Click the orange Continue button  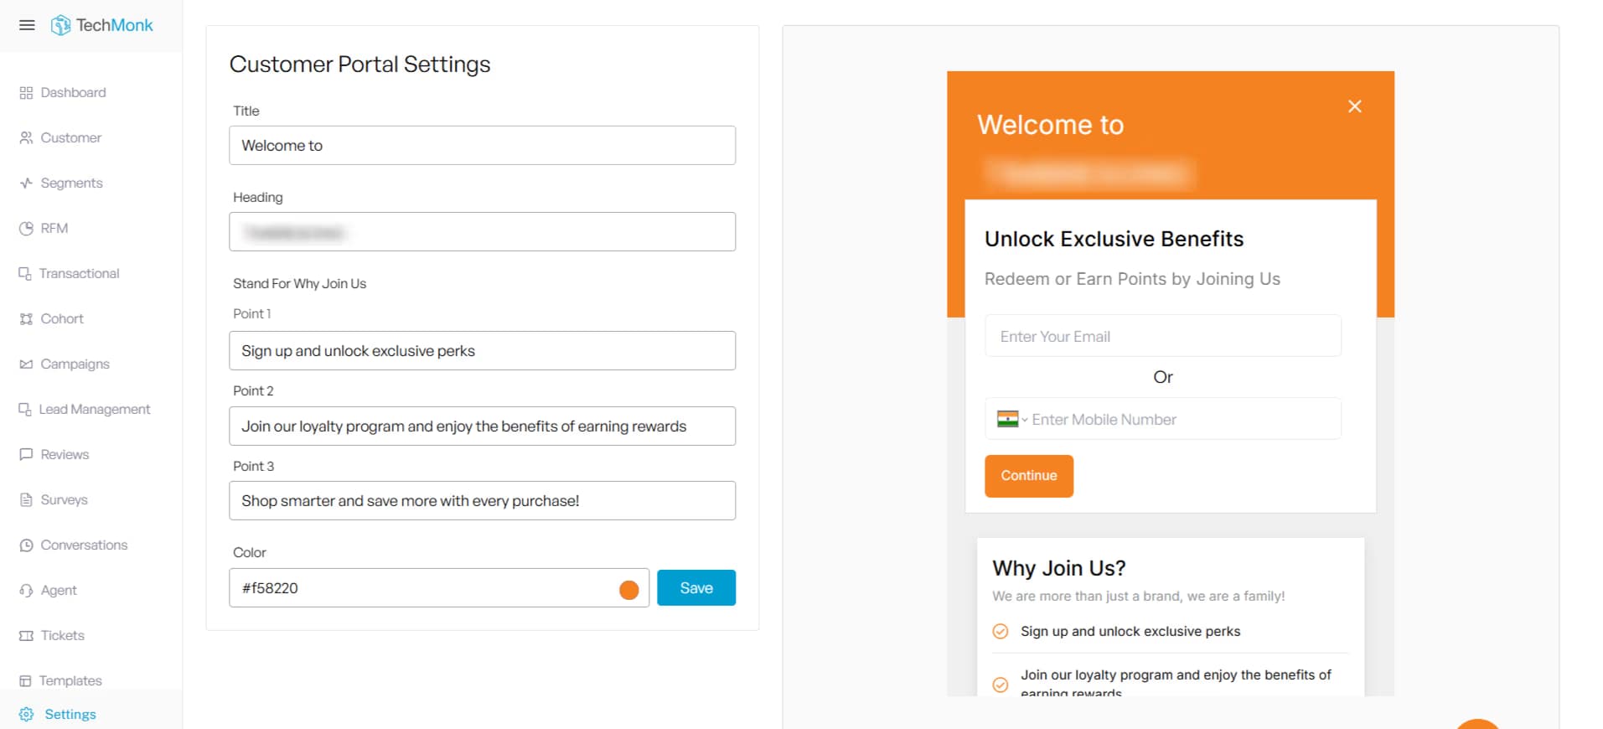[x=1029, y=476]
